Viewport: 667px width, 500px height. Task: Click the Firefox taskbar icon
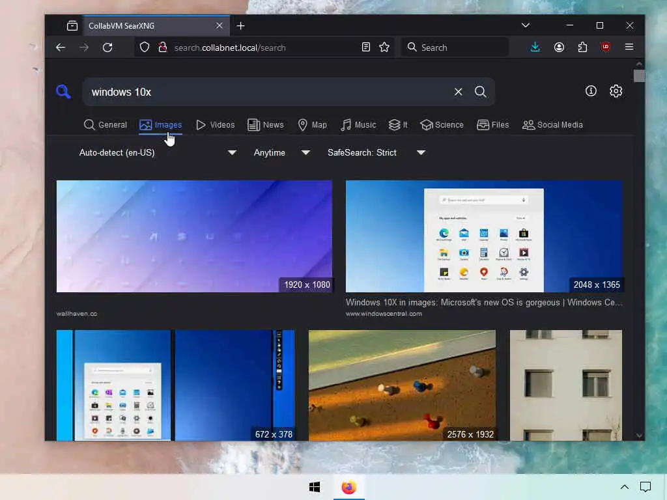[x=349, y=487]
